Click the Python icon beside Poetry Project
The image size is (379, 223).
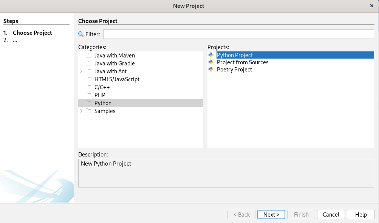coord(211,70)
